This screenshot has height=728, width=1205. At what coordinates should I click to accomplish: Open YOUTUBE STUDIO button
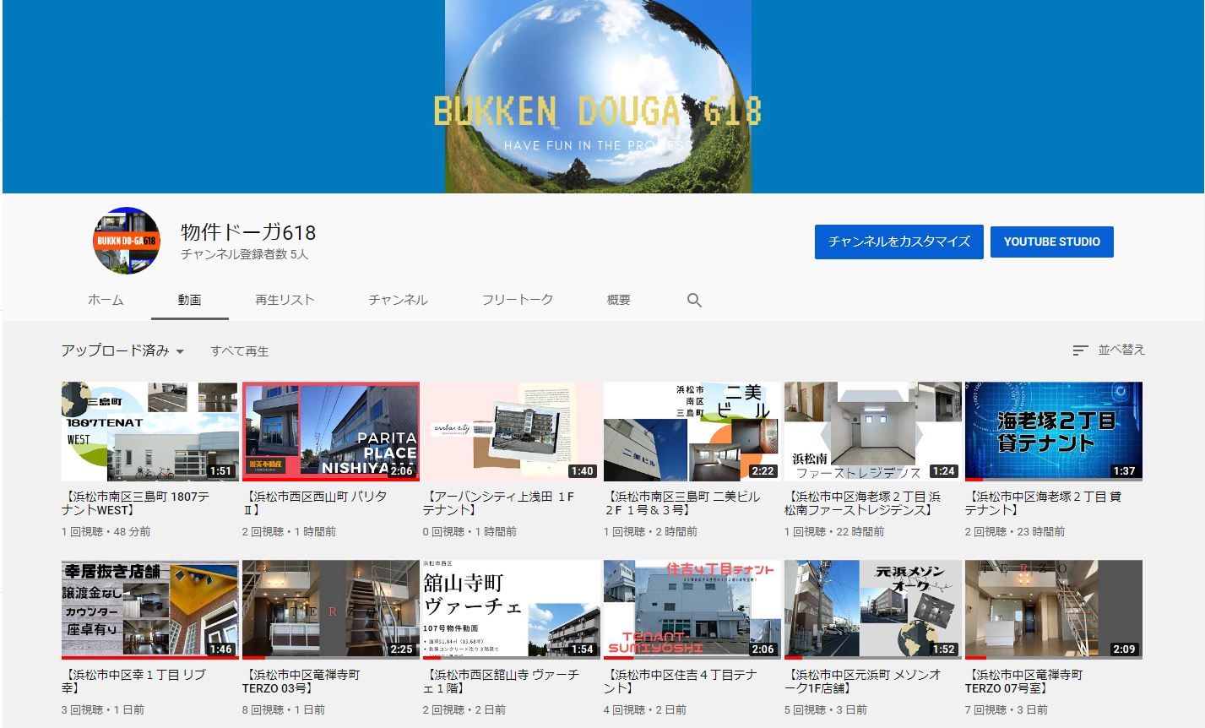1051,242
